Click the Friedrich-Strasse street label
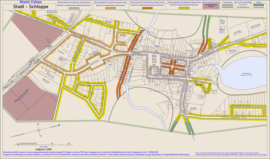270x159 pixels. click(x=136, y=54)
